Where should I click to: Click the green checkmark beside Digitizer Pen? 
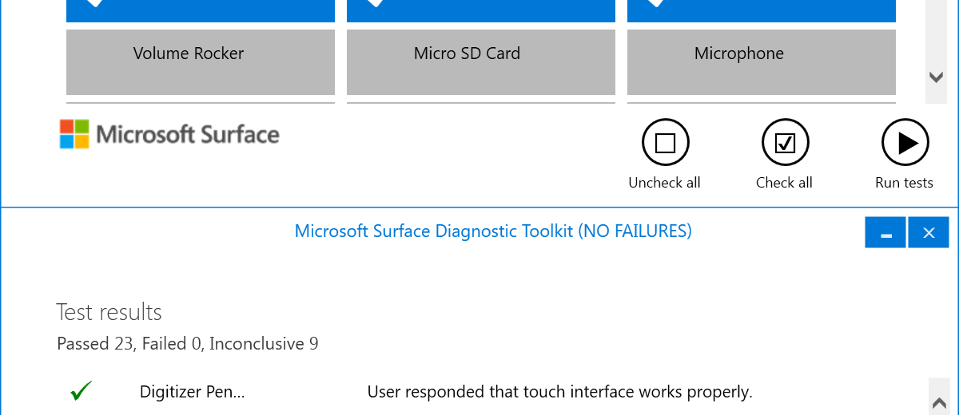click(x=81, y=392)
